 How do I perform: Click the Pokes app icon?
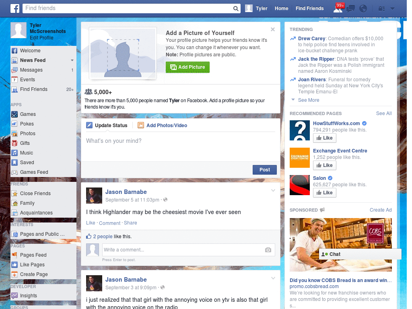(15, 124)
